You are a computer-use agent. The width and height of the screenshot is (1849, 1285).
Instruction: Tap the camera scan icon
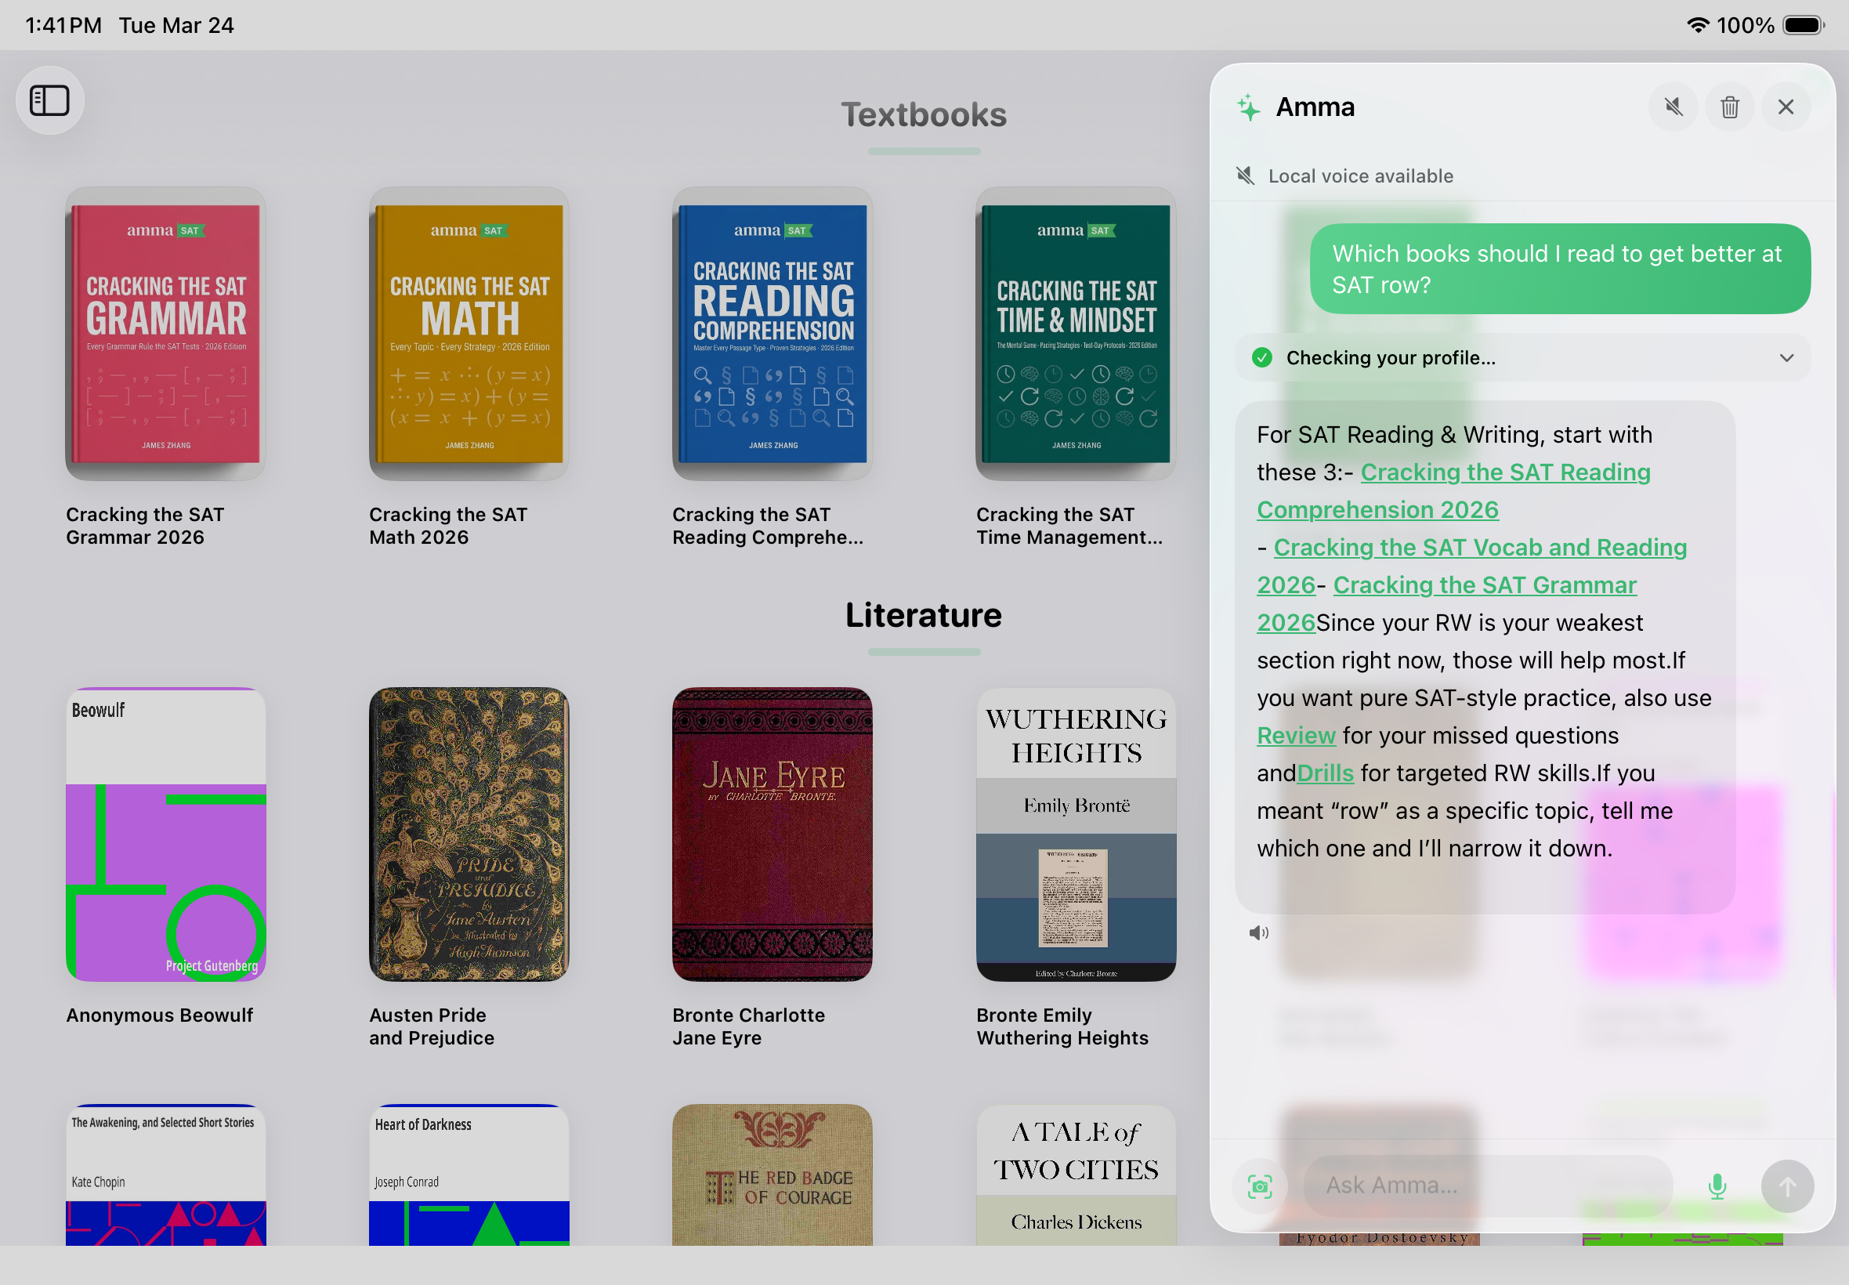1260,1186
